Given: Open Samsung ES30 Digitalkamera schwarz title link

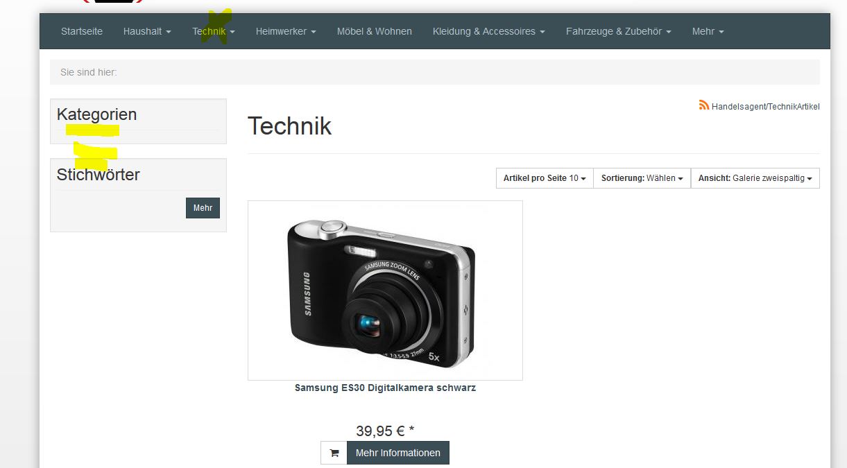Looking at the screenshot, I should point(385,388).
